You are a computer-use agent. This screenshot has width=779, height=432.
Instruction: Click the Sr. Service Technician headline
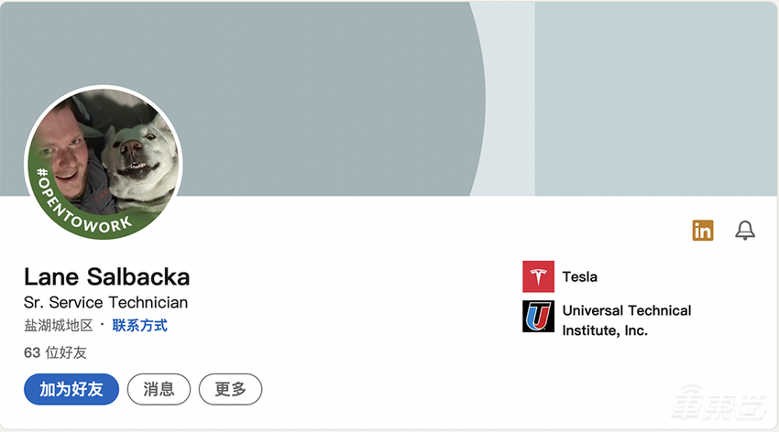(105, 302)
